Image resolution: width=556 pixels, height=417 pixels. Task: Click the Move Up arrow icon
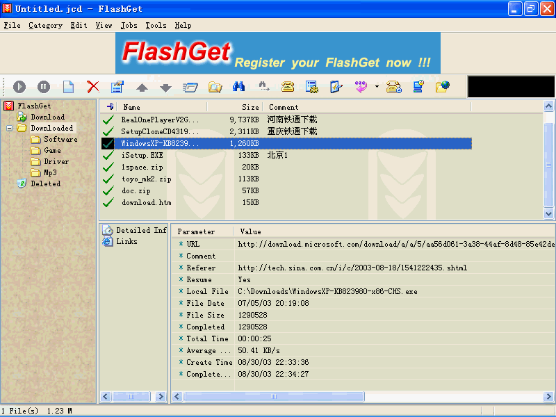click(x=142, y=88)
